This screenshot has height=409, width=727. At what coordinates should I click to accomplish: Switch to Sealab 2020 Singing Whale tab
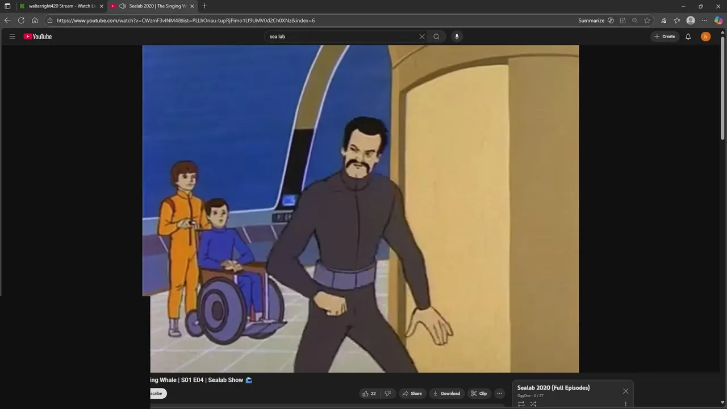click(x=153, y=6)
